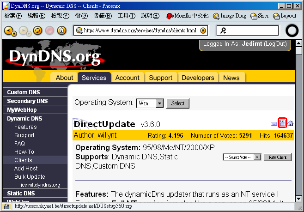
Task: Click the Rate Client button
Action: tap(278, 157)
